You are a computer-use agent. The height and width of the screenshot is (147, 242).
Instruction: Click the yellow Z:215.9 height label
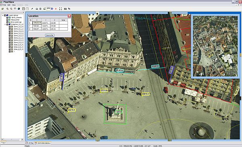[x=104, y=90]
